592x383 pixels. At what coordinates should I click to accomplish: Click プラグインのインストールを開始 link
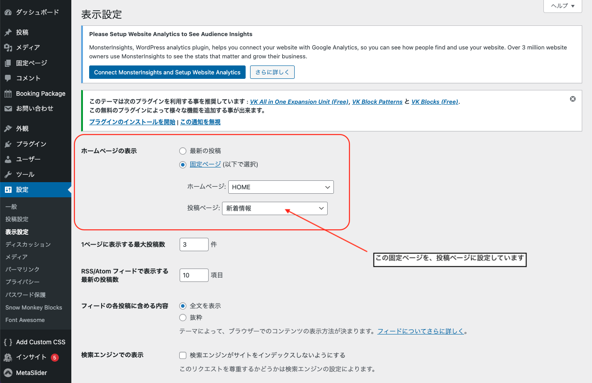pos(132,122)
